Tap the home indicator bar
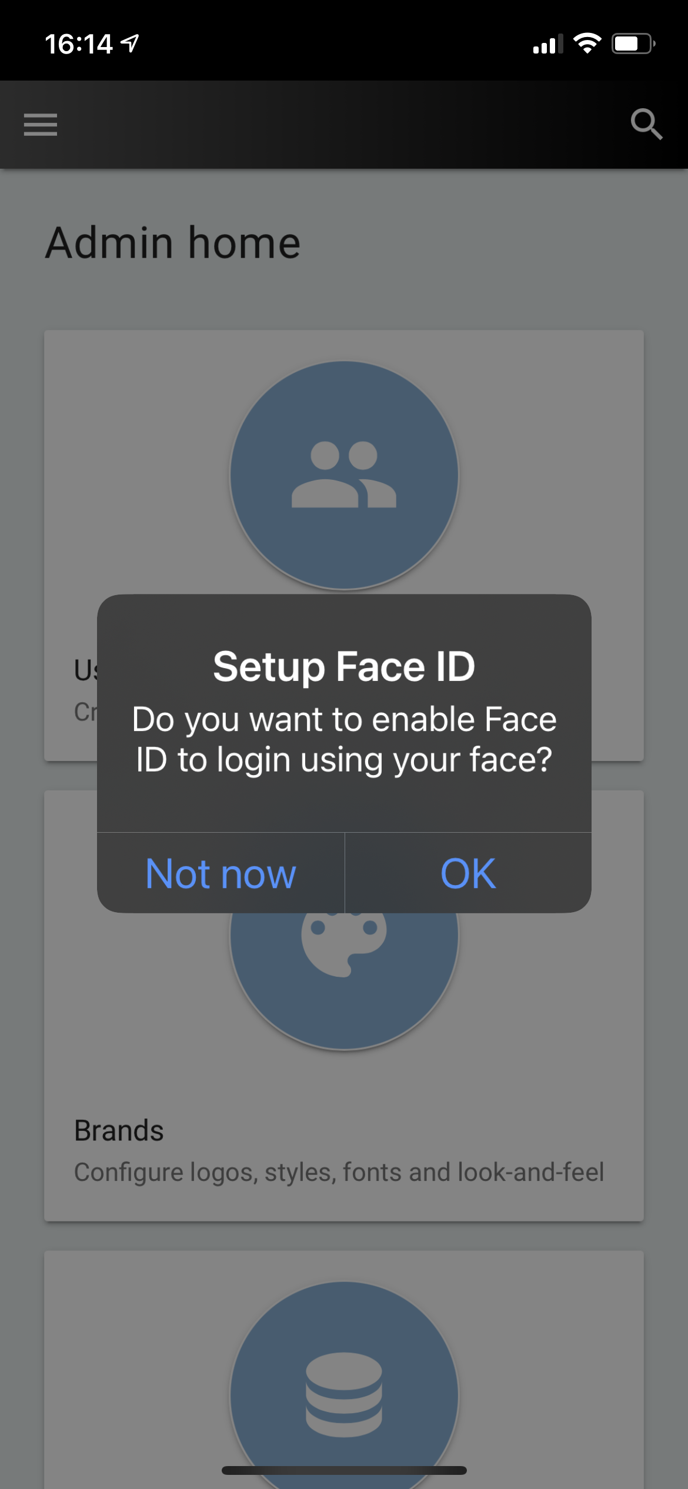This screenshot has height=1489, width=688. [344, 1470]
